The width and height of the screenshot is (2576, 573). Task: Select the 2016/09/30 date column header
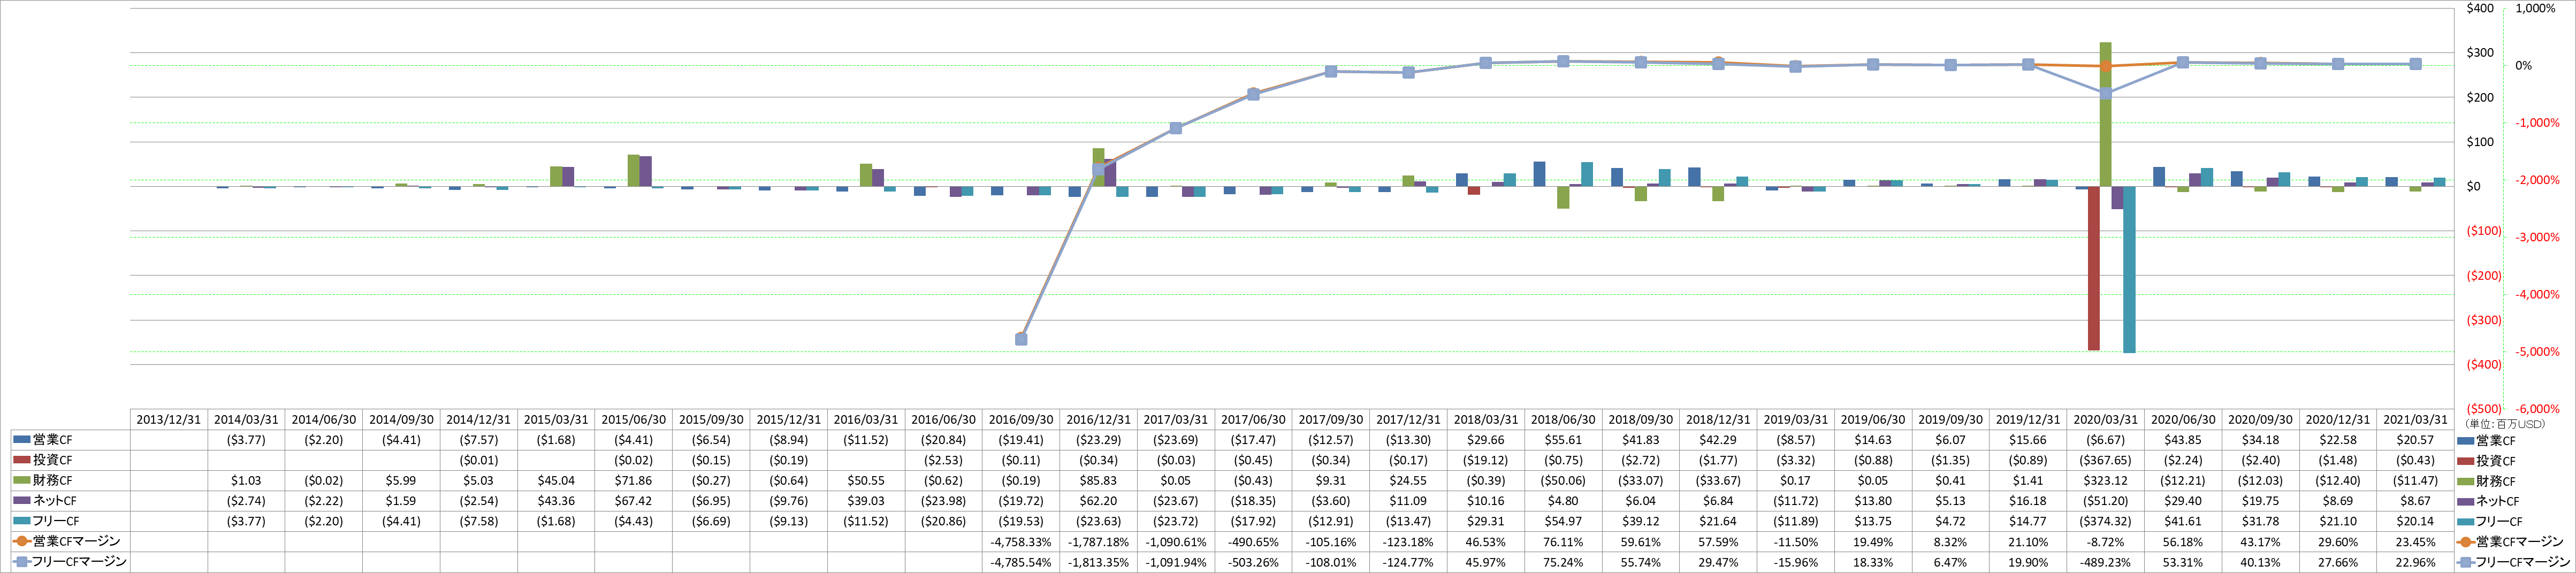click(x=1021, y=420)
